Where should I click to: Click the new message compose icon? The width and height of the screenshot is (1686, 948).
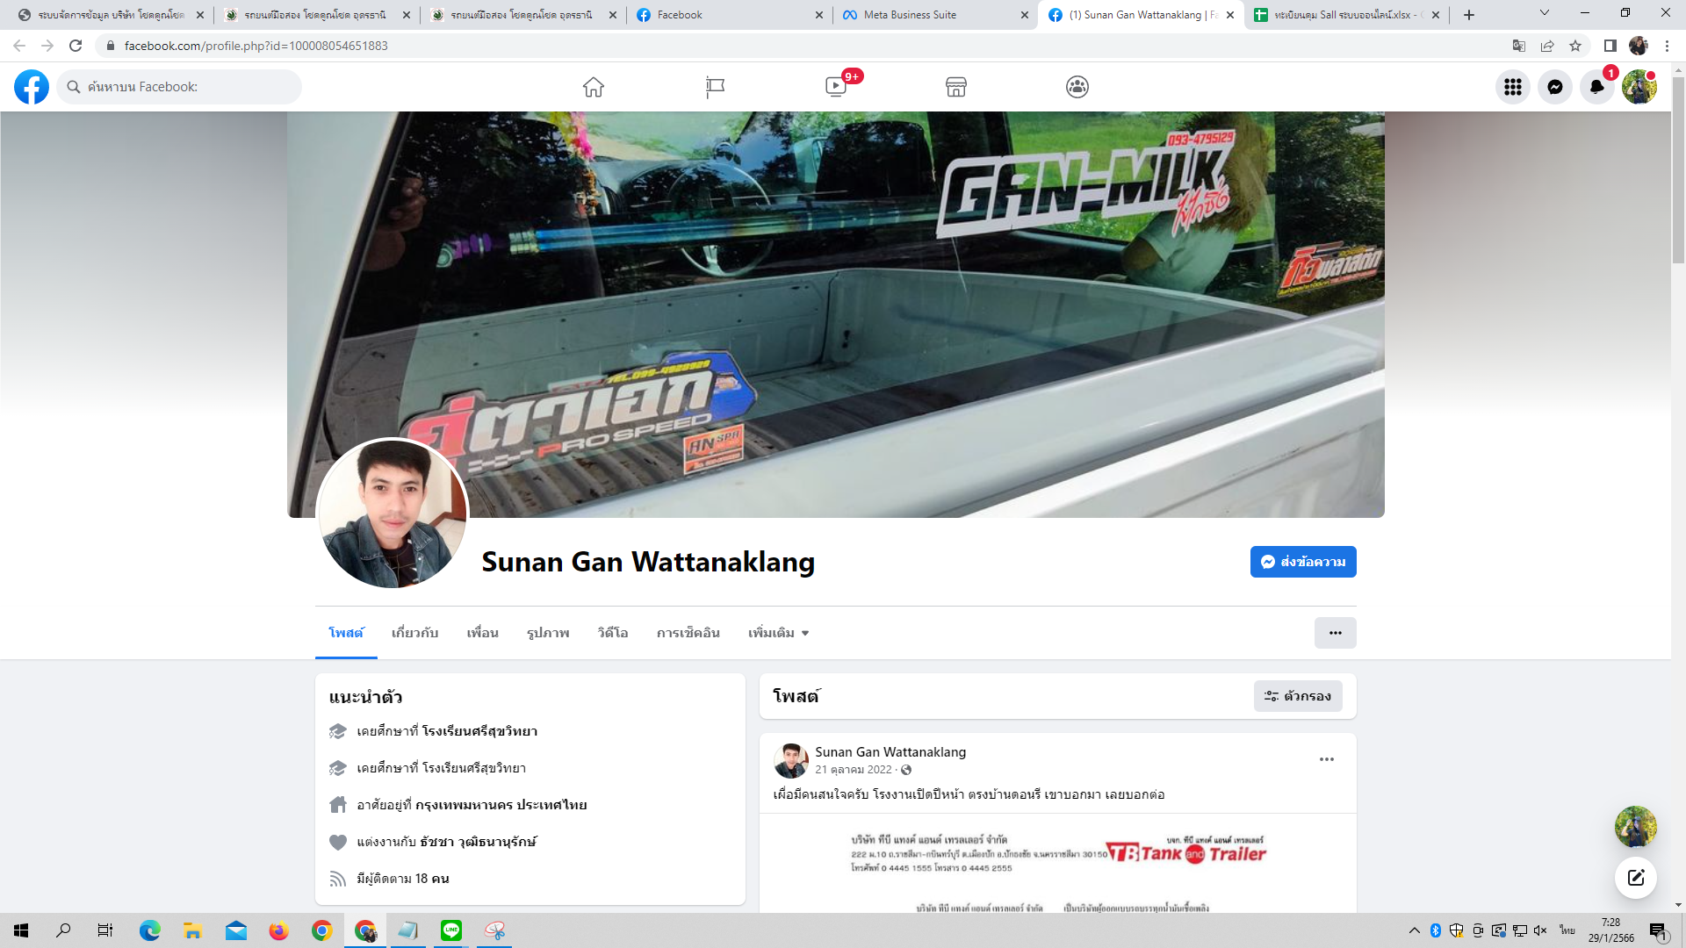pyautogui.click(x=1635, y=878)
